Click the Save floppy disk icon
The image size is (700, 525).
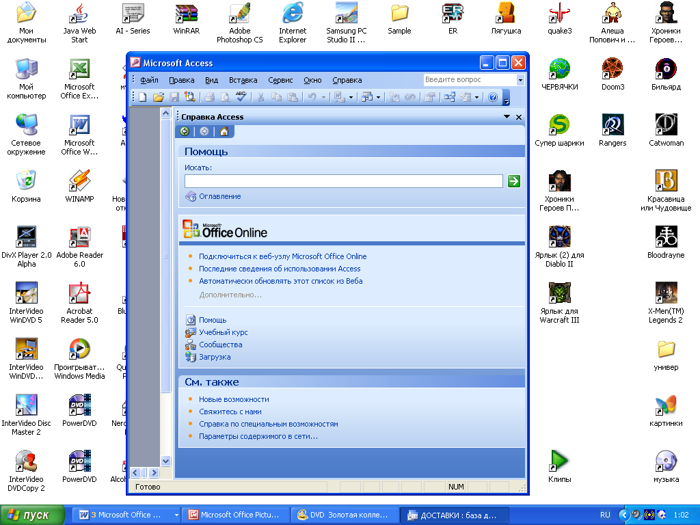pos(174,97)
